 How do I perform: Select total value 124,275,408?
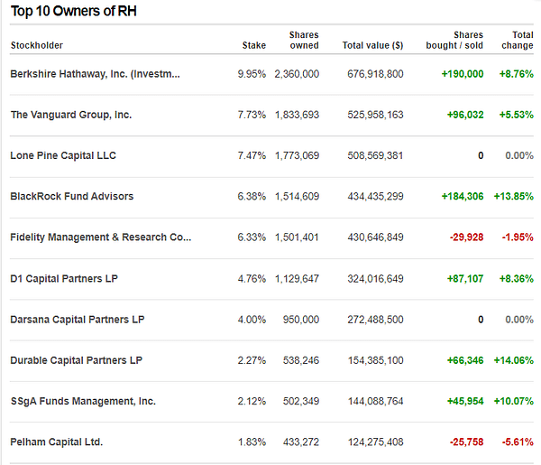pyautogui.click(x=375, y=442)
